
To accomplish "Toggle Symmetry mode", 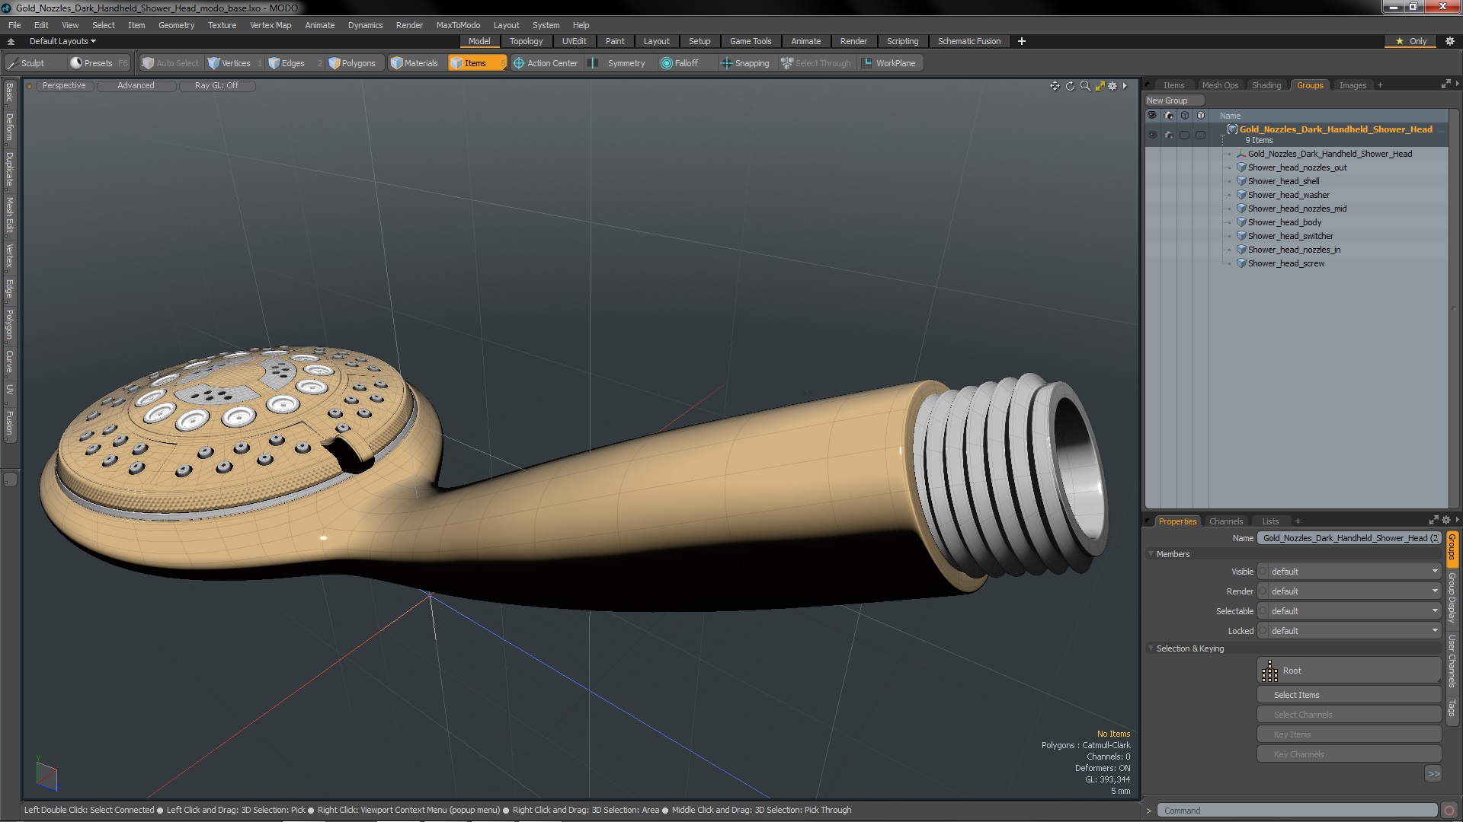I will click(618, 63).
